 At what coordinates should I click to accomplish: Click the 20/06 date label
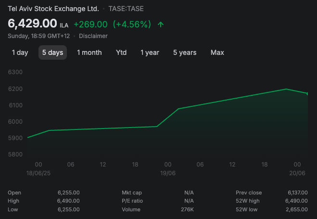pyautogui.click(x=297, y=173)
